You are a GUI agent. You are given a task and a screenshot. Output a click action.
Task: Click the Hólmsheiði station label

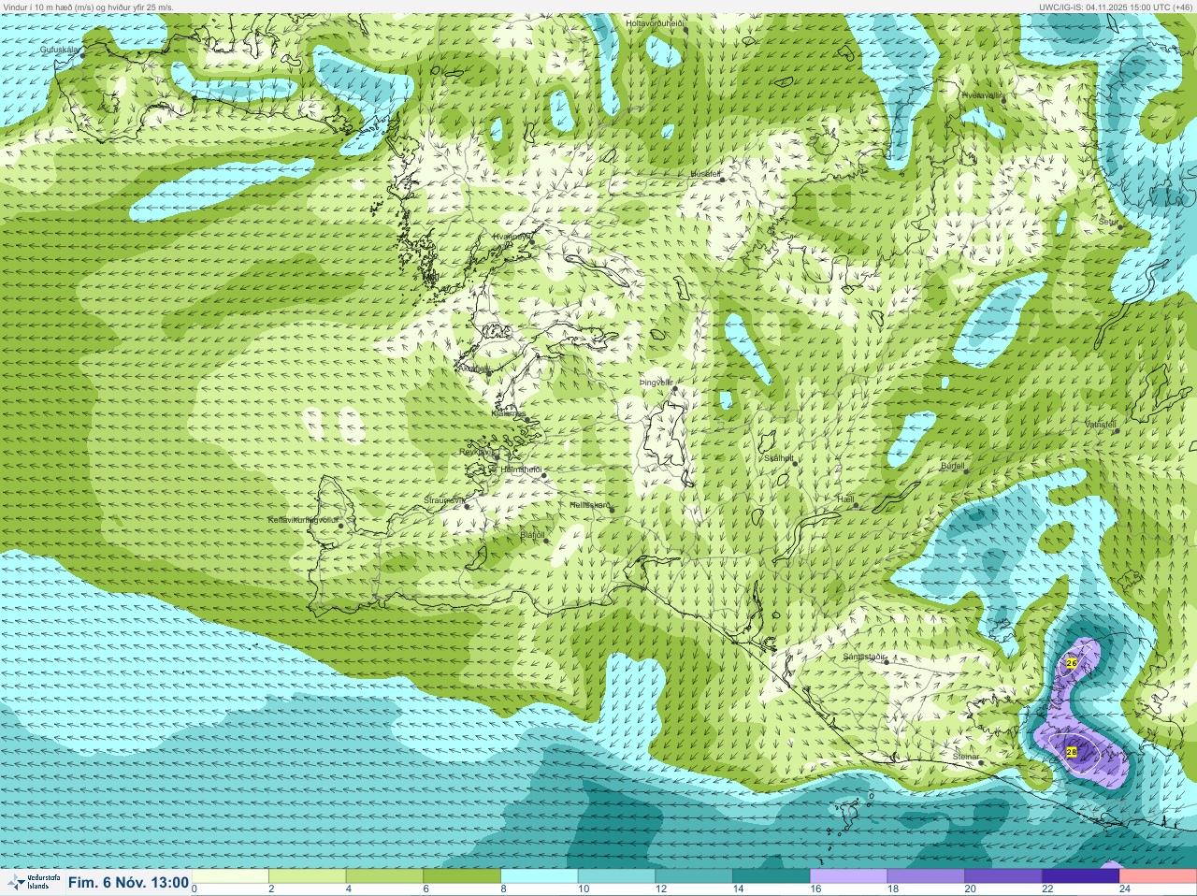coord(521,470)
